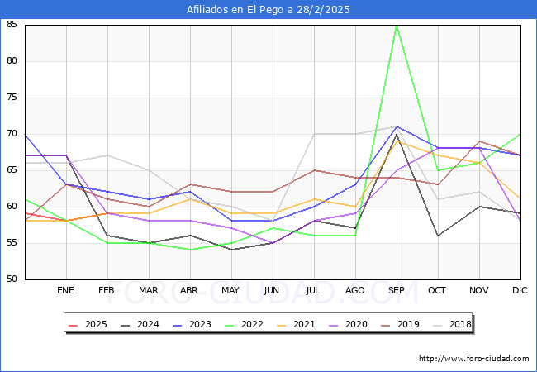This screenshot has height=372, width=537.
Task: Click the dark gray 2024 legend color swatch
Action: pyautogui.click(x=126, y=325)
